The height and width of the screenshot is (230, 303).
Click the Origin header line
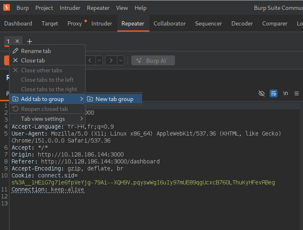point(68,154)
